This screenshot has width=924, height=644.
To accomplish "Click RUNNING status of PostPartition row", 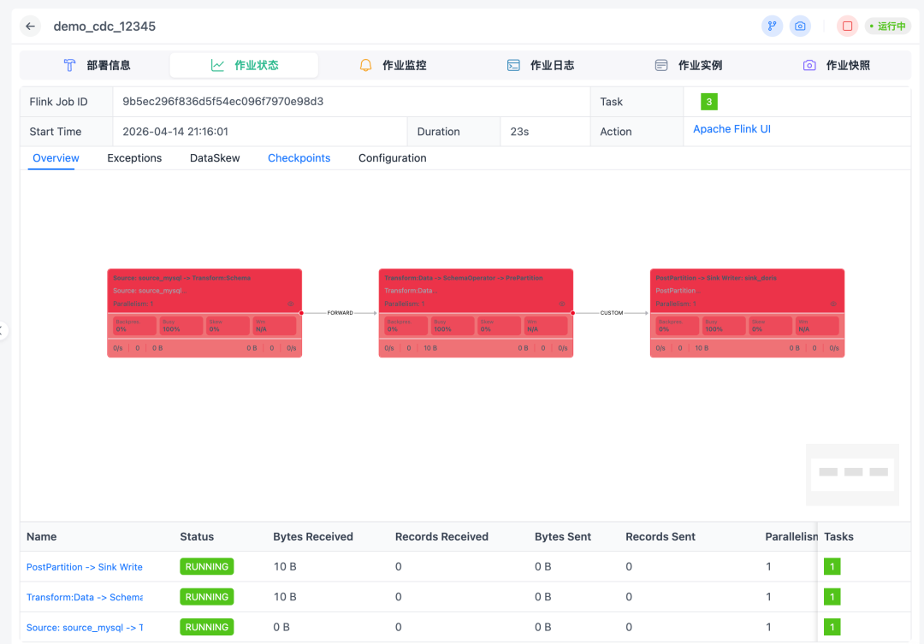I will [207, 567].
